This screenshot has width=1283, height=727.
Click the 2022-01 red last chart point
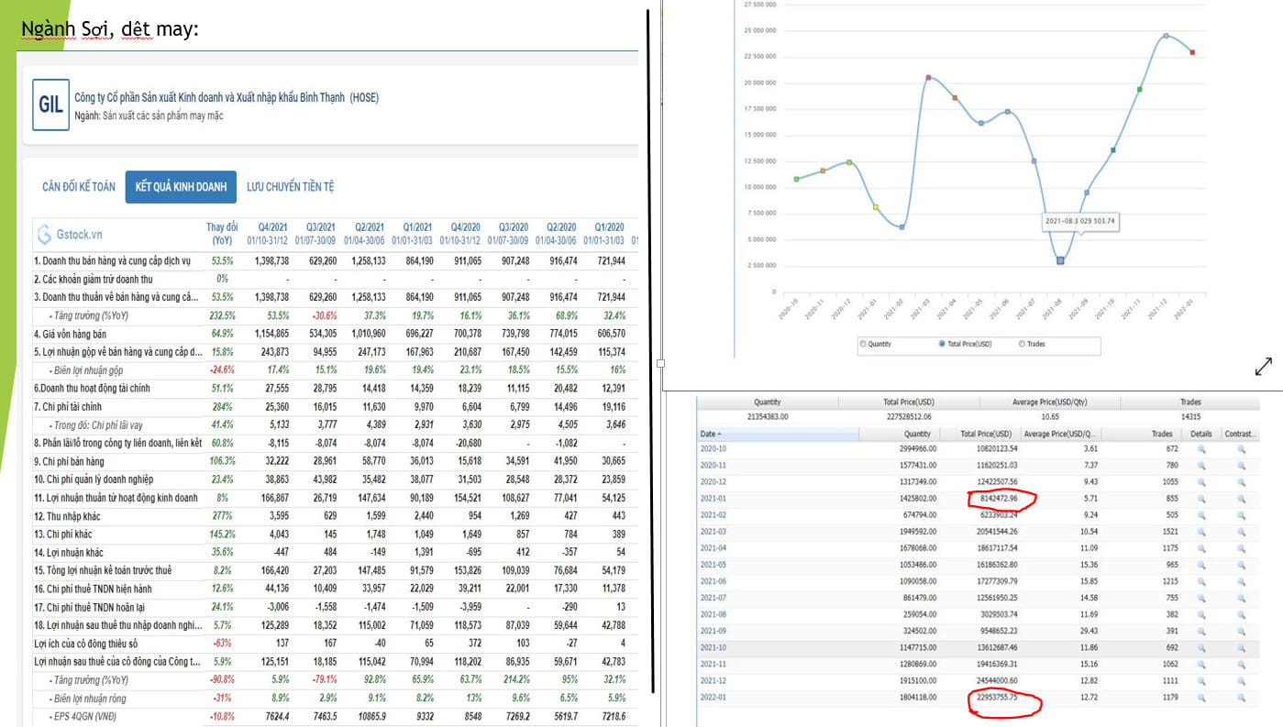point(1192,52)
